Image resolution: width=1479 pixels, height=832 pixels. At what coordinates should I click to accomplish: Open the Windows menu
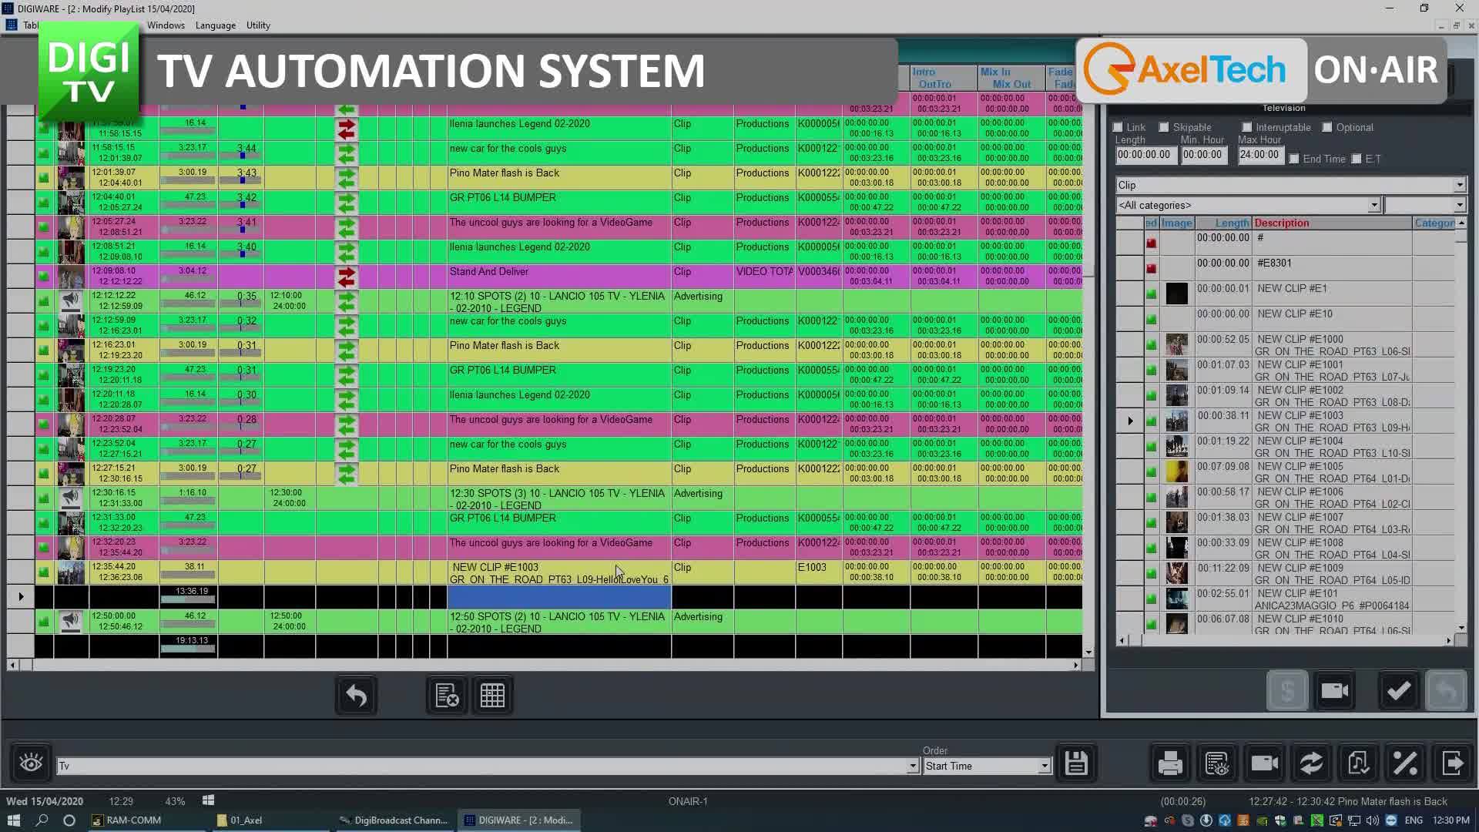(x=166, y=25)
